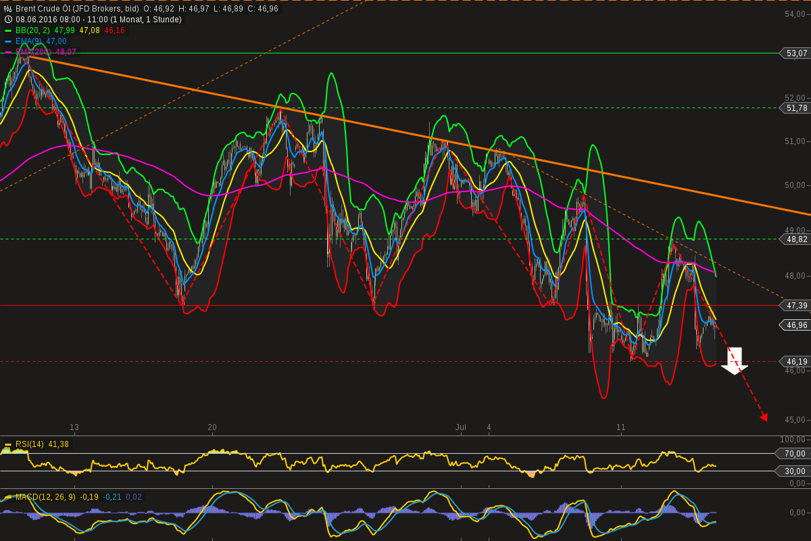Click the yellow MACD legend color marker
811x541 pixels.
tap(8, 497)
